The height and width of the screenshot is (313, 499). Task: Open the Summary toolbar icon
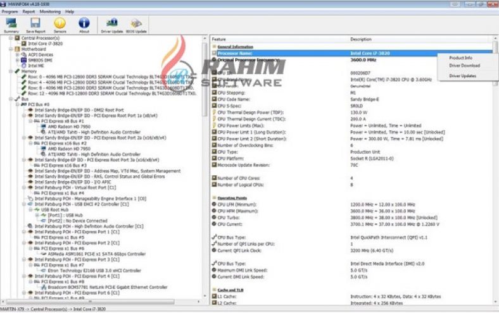(x=11, y=23)
